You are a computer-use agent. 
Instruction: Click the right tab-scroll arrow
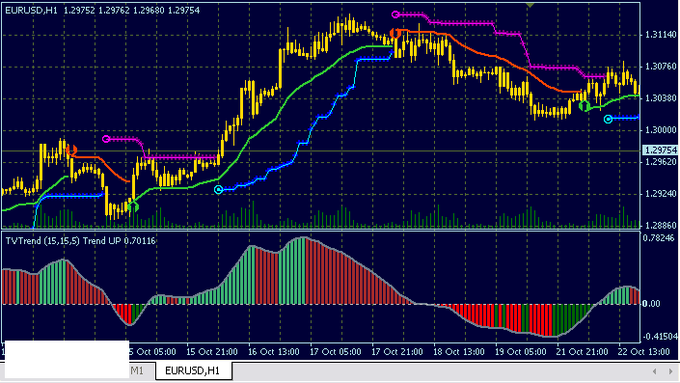coord(671,371)
